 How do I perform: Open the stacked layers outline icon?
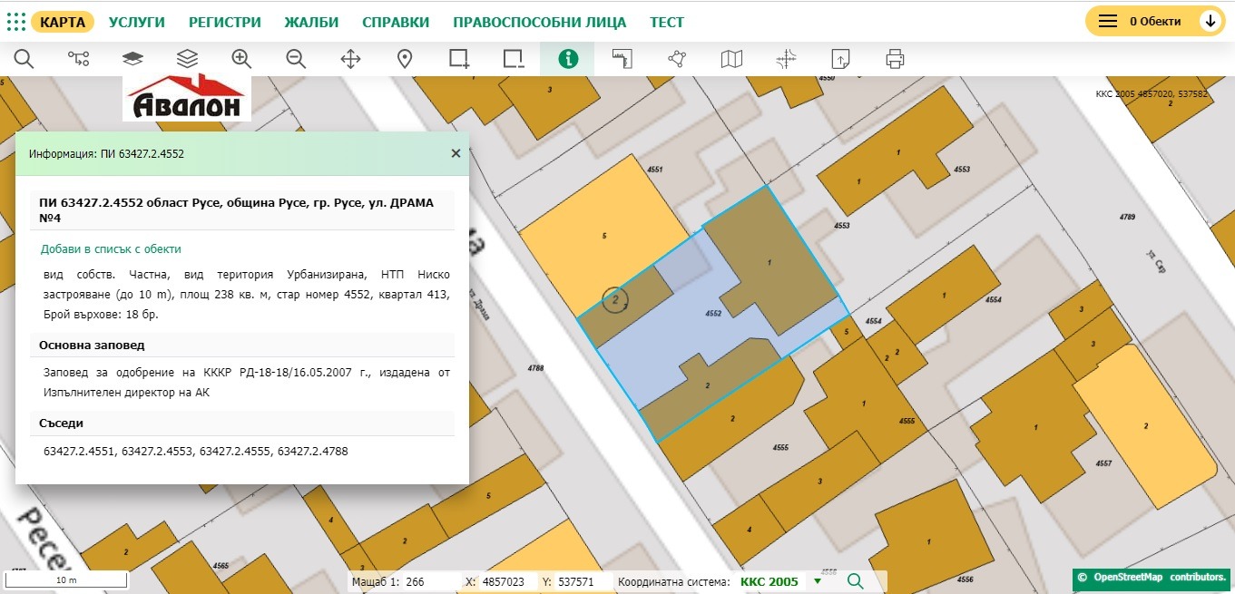pyautogui.click(x=187, y=59)
